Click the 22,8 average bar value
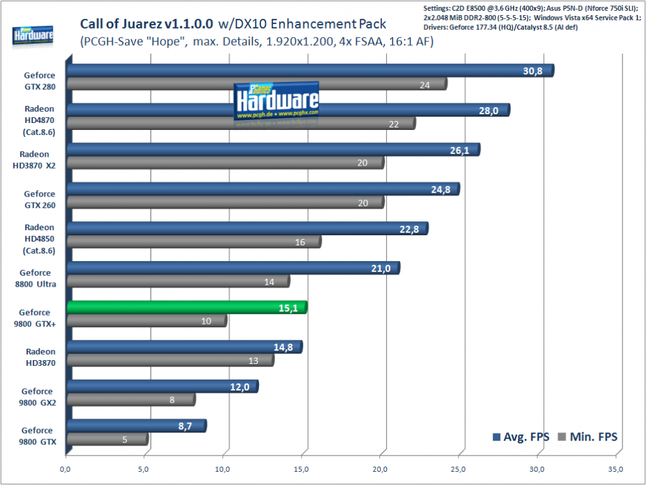646x485 pixels. (409, 230)
